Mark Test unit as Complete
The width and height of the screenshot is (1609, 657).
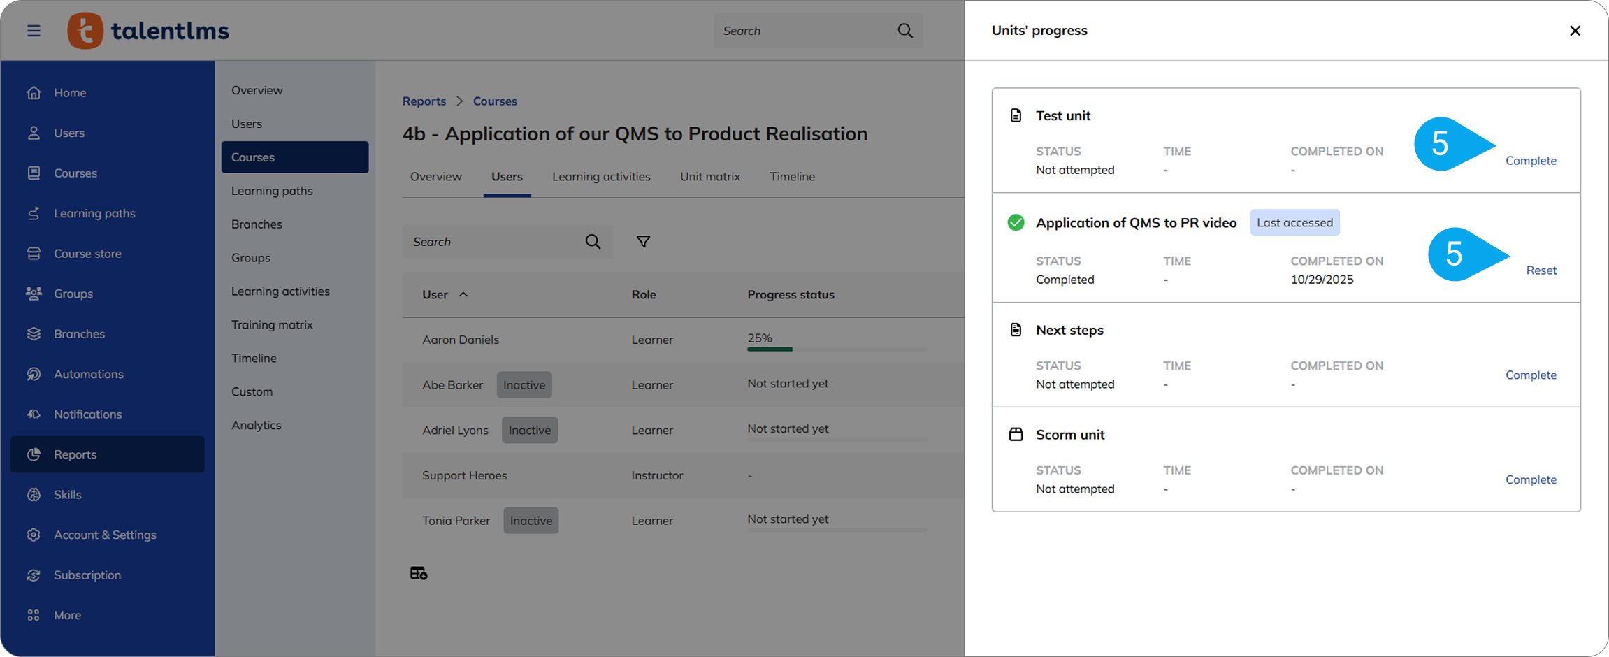tap(1530, 161)
